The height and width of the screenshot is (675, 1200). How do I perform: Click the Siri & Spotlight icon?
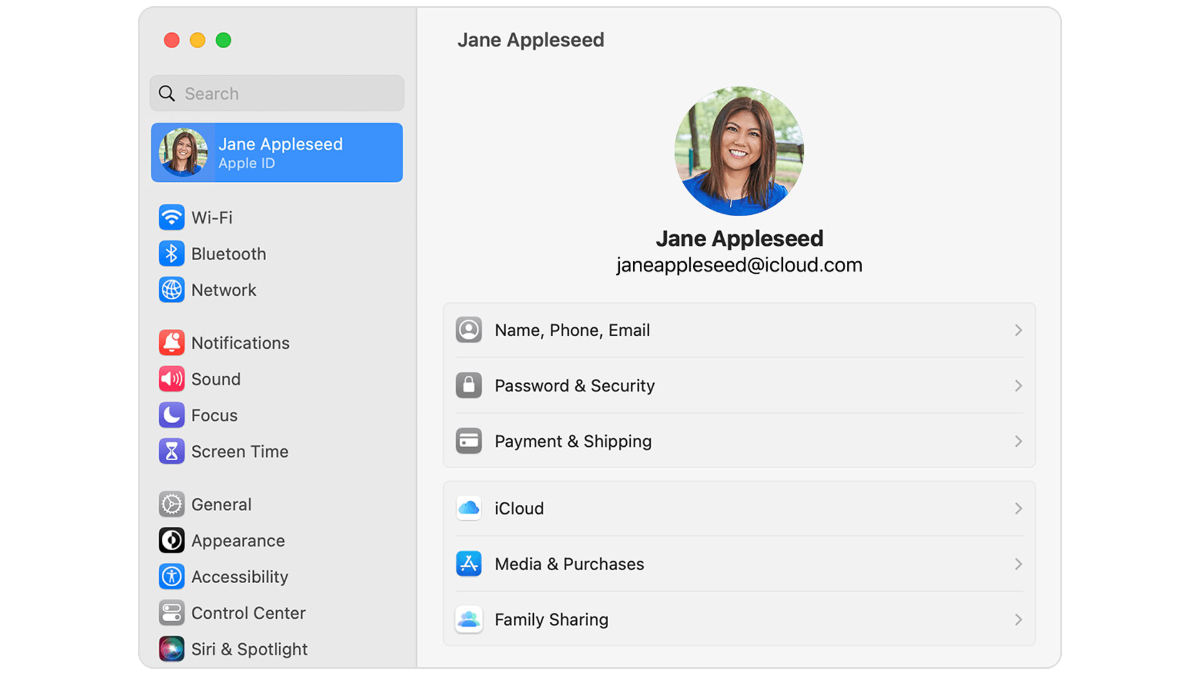click(171, 649)
